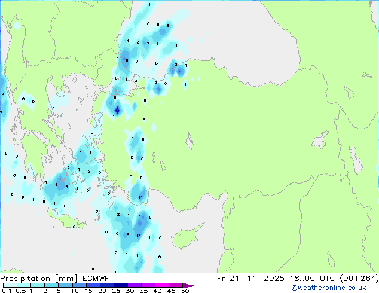This screenshot has width=379, height=293.
Task: Click the '10' legend scale value
Action: (x=75, y=291)
